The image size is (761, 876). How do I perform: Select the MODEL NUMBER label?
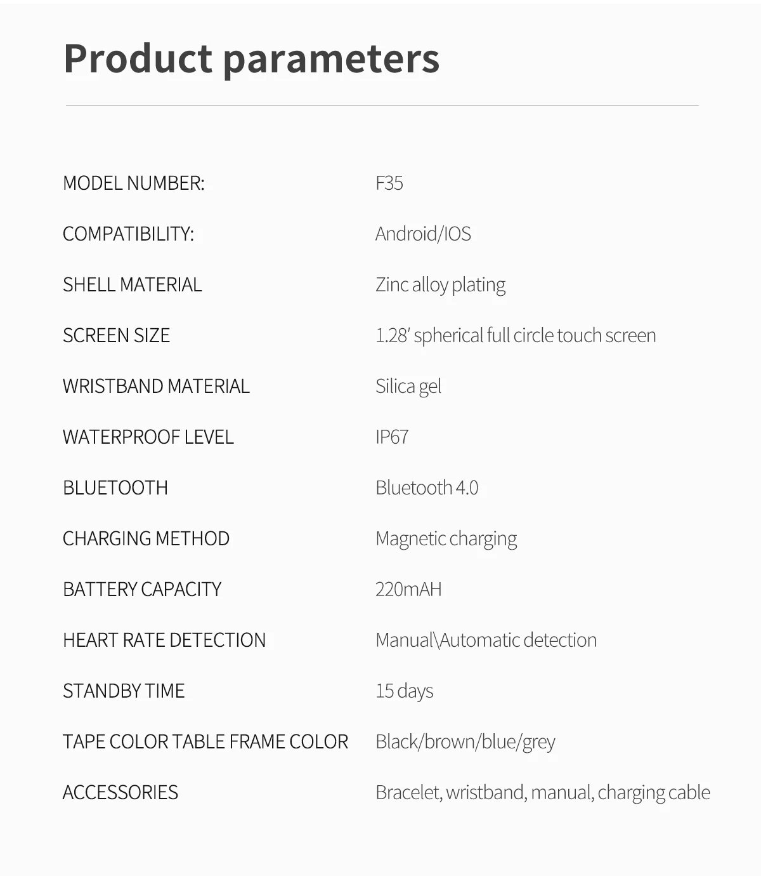(x=134, y=183)
